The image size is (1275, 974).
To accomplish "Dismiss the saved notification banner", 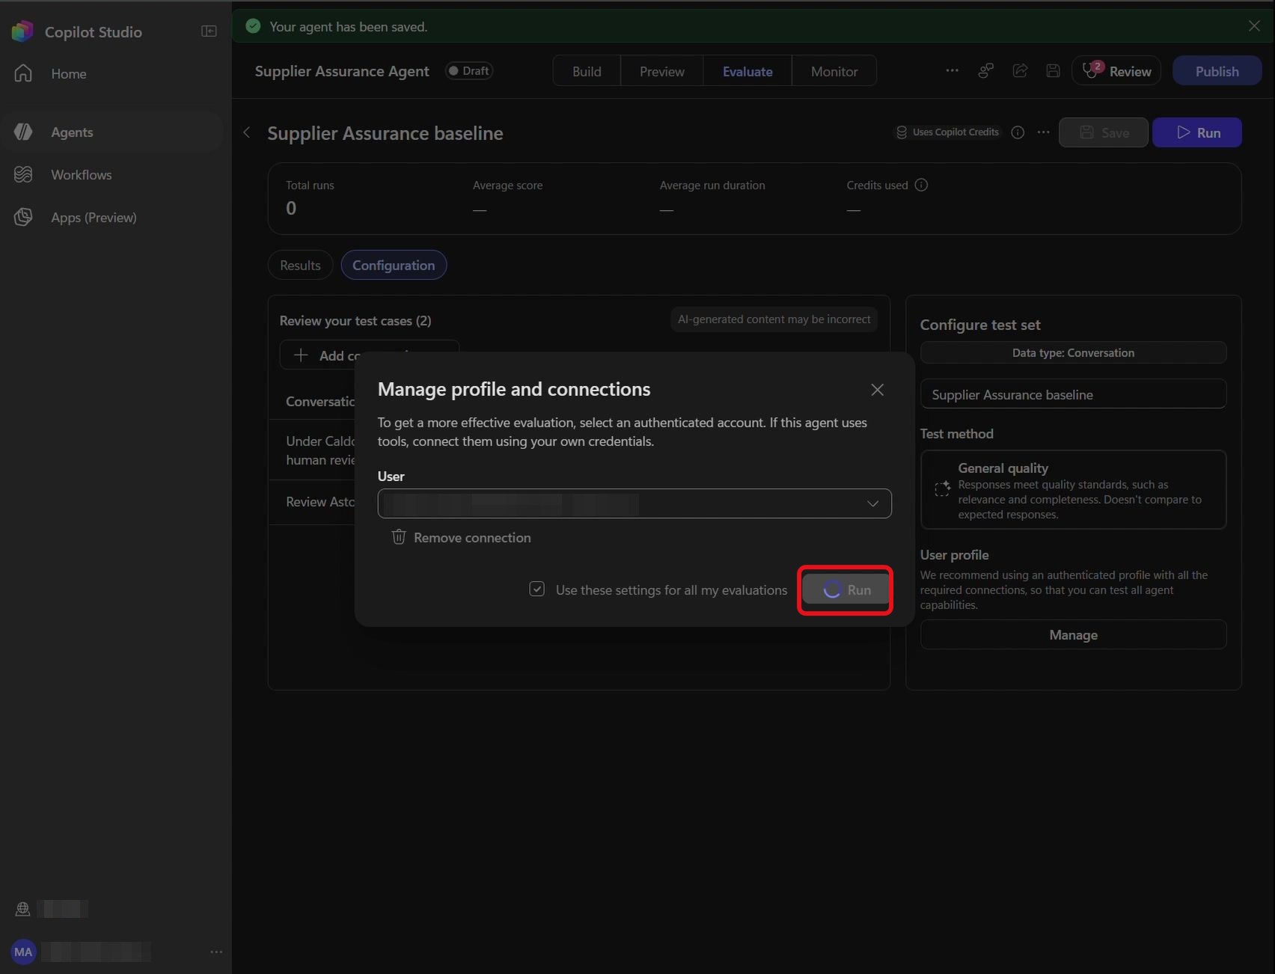I will (x=1254, y=26).
